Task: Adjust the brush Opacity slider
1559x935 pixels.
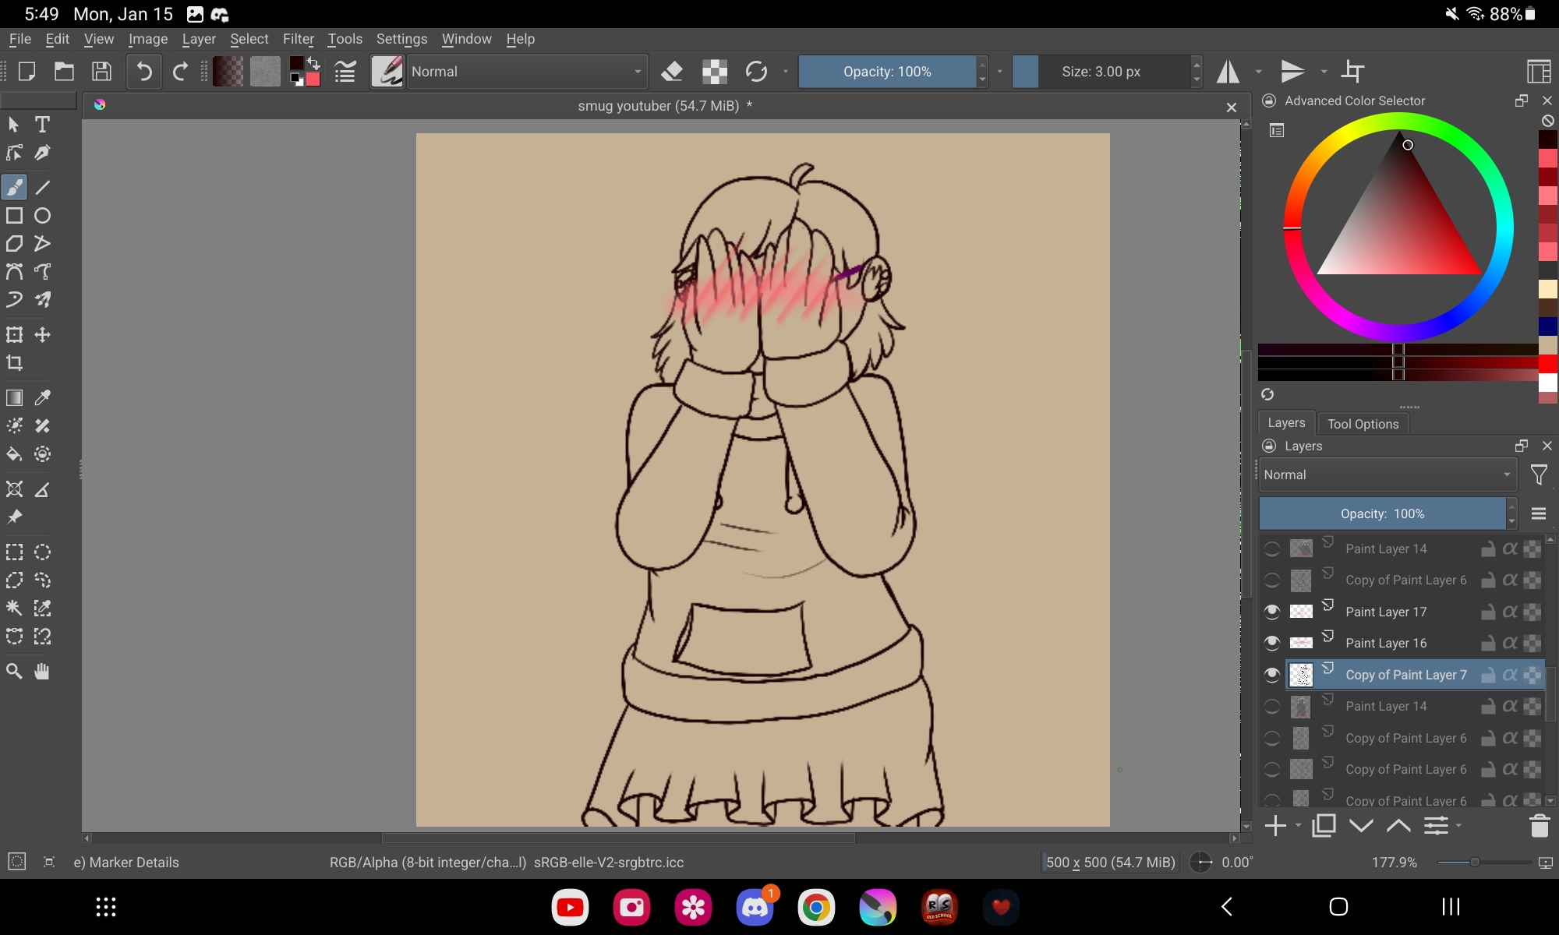Action: pos(886,72)
